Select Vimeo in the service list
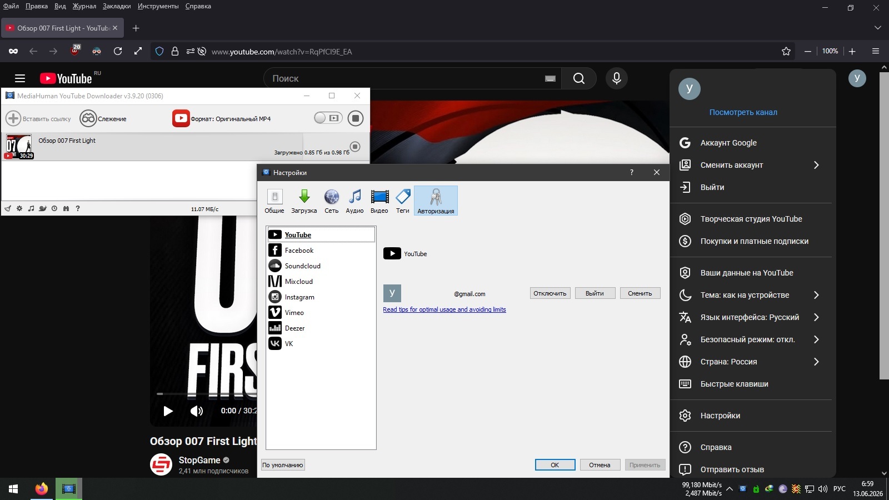Viewport: 889px width, 500px height. [321, 312]
